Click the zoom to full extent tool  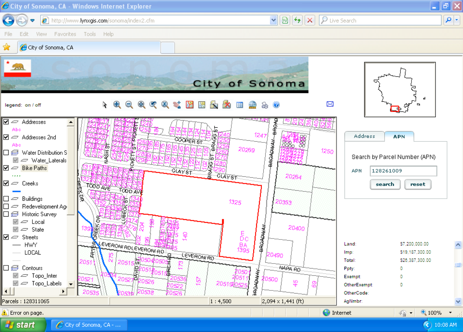(141, 105)
